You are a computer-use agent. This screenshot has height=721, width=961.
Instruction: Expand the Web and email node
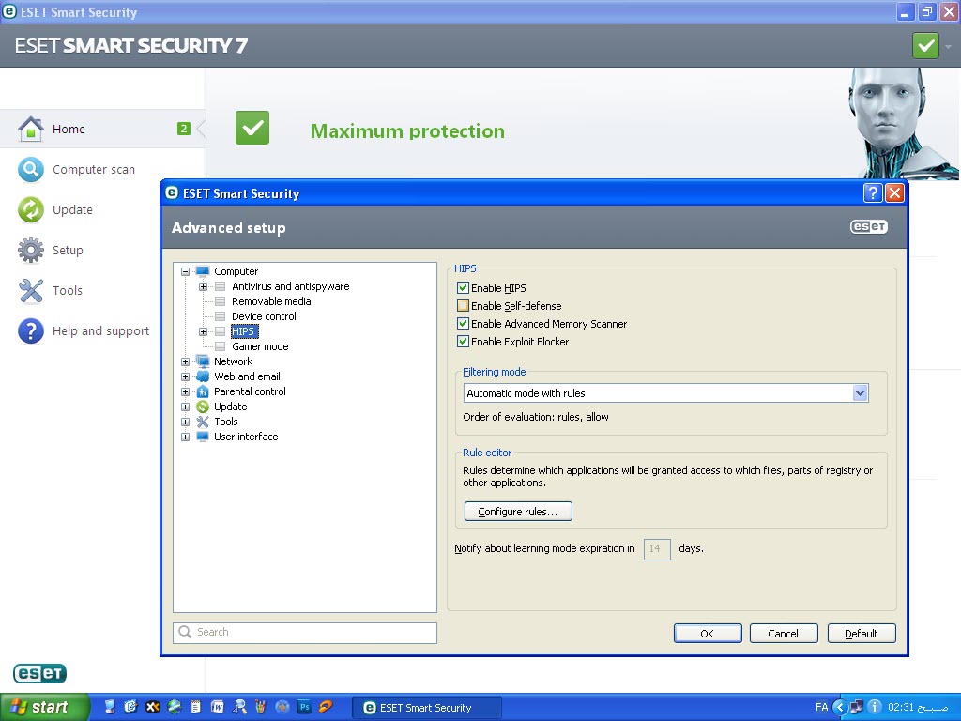185,376
